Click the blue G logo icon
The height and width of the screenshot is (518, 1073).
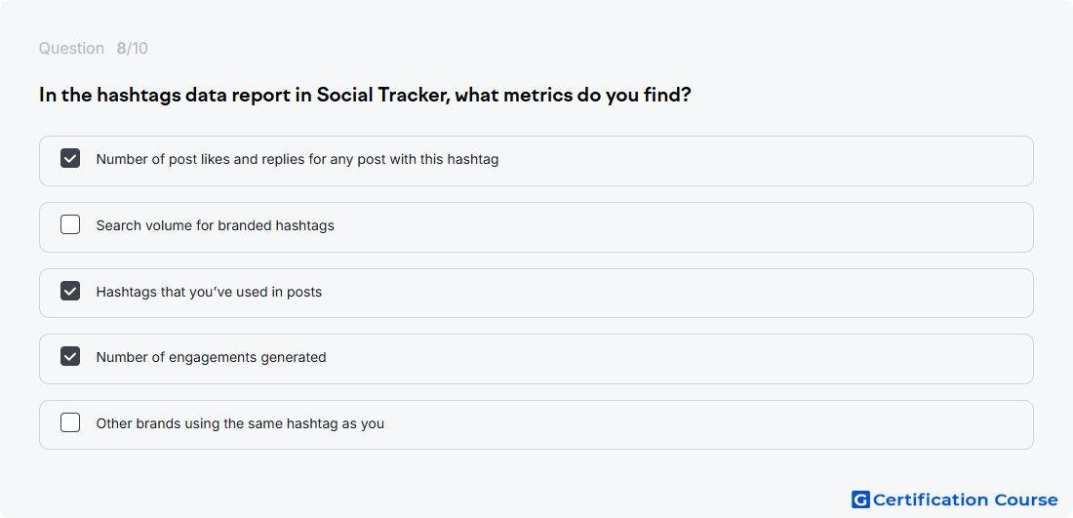(x=860, y=499)
